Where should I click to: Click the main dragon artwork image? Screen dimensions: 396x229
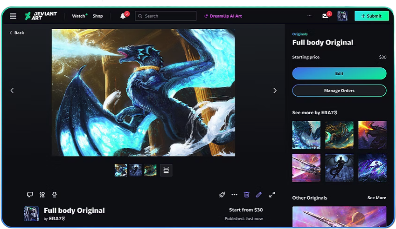coord(143,92)
